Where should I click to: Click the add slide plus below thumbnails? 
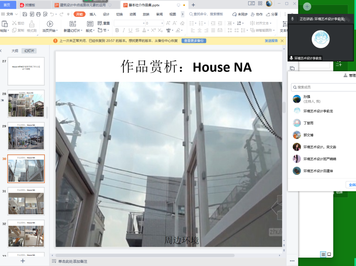(x=23, y=261)
